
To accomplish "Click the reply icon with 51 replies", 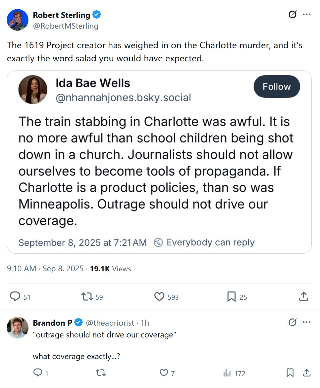I will click(x=15, y=296).
